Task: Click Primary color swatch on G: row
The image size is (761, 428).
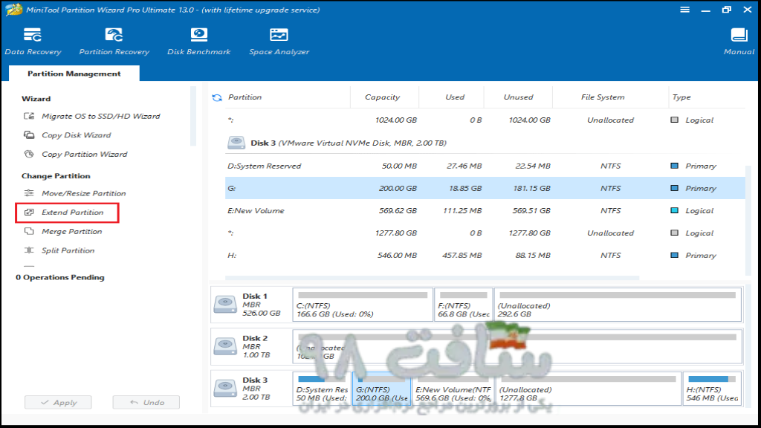Action: [x=674, y=188]
